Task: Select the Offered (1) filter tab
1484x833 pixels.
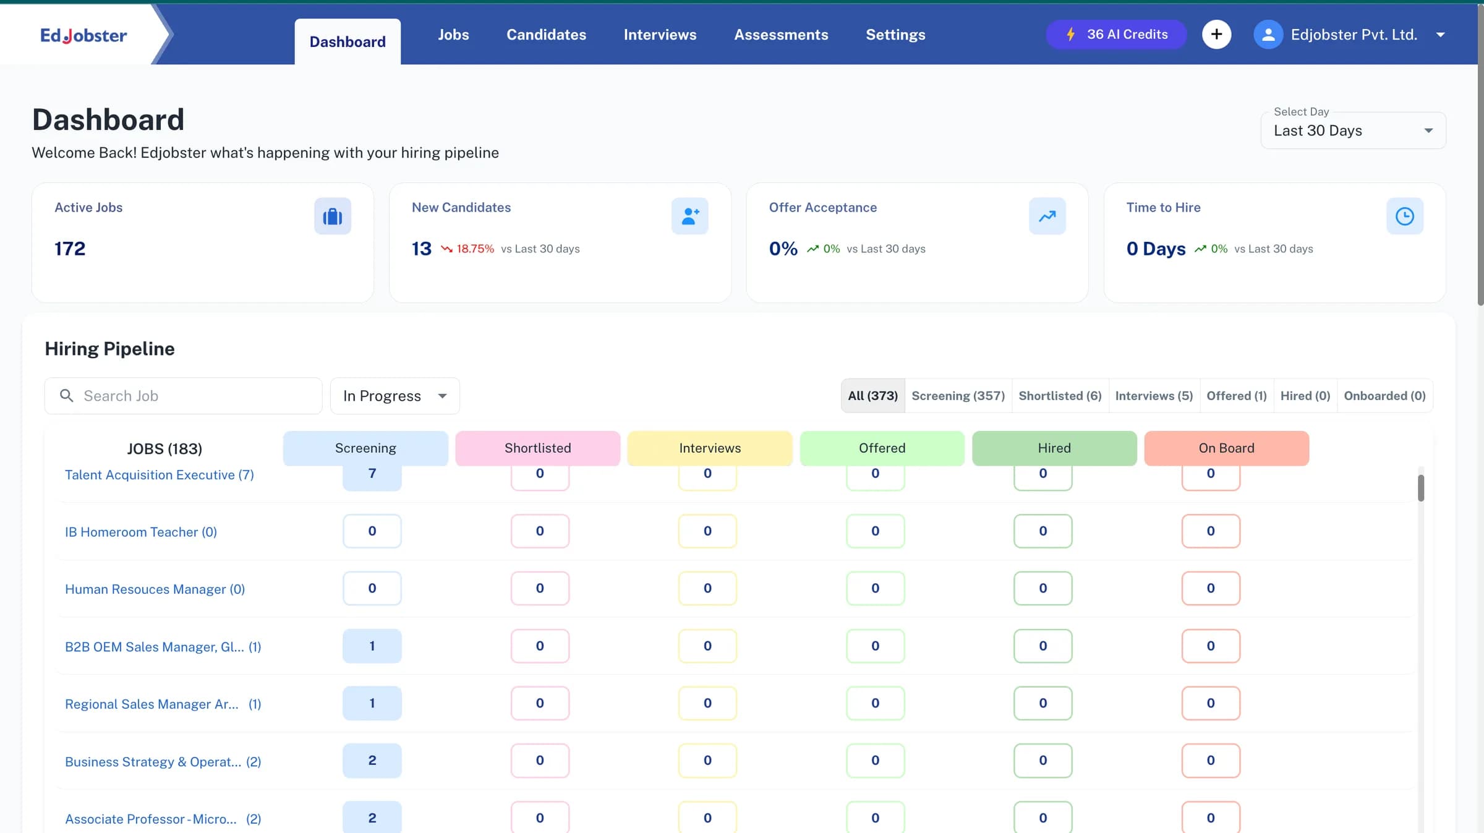Action: (1237, 396)
